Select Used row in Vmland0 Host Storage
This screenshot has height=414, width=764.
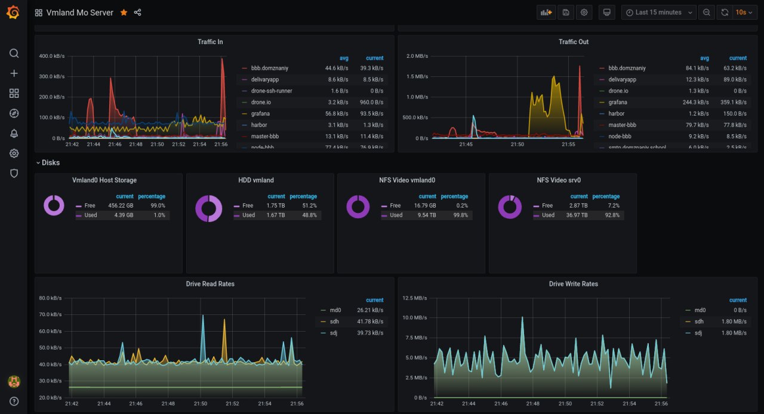pos(122,215)
